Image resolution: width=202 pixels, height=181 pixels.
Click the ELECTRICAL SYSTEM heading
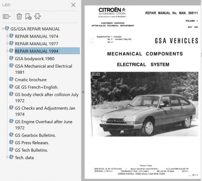[x=143, y=65]
